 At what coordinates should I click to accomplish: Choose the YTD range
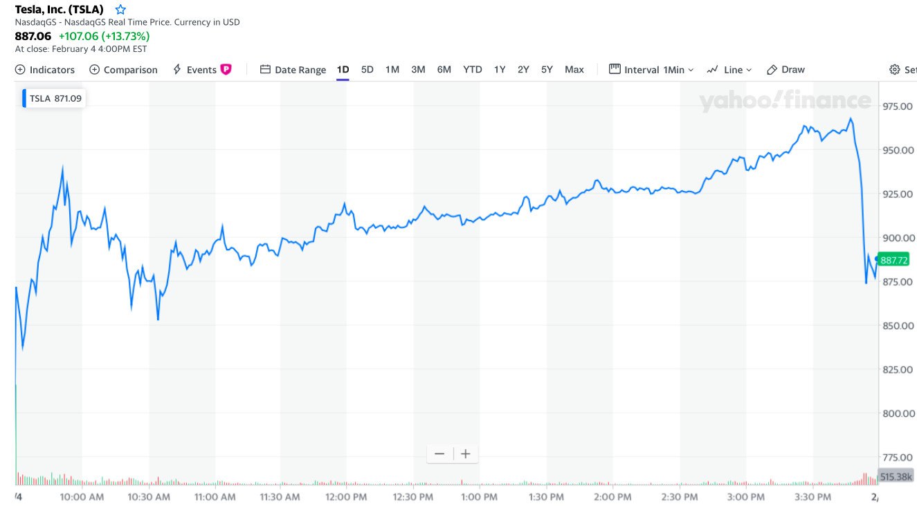tap(473, 69)
